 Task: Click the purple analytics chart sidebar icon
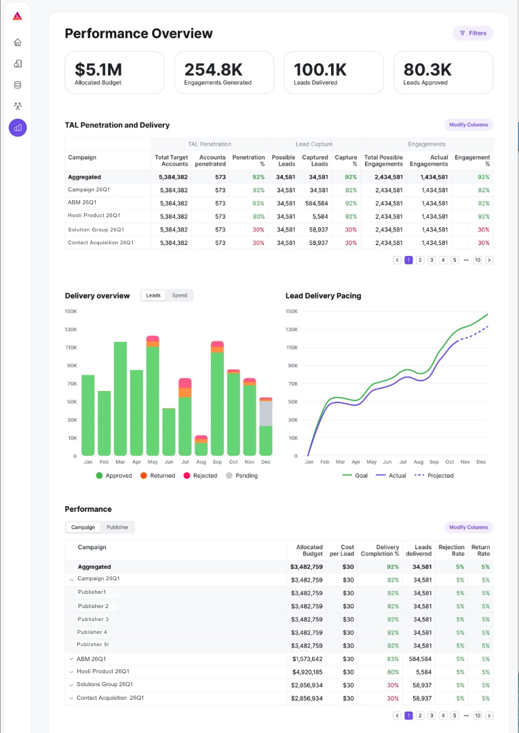18,128
